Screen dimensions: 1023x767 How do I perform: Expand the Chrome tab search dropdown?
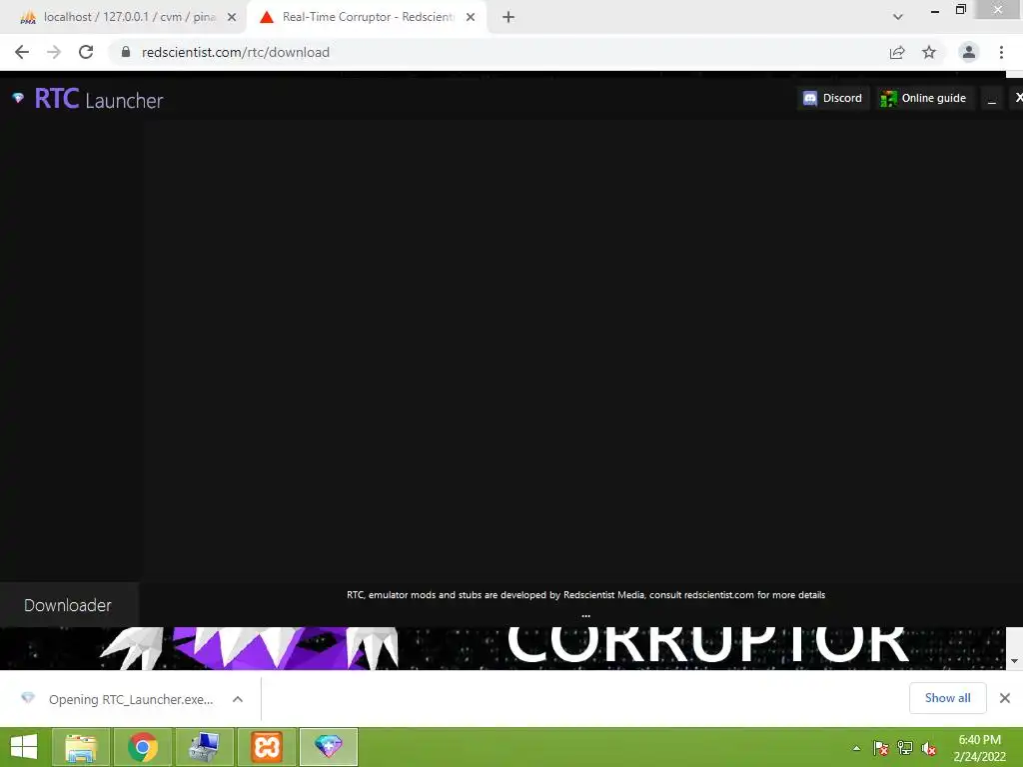[x=898, y=17]
